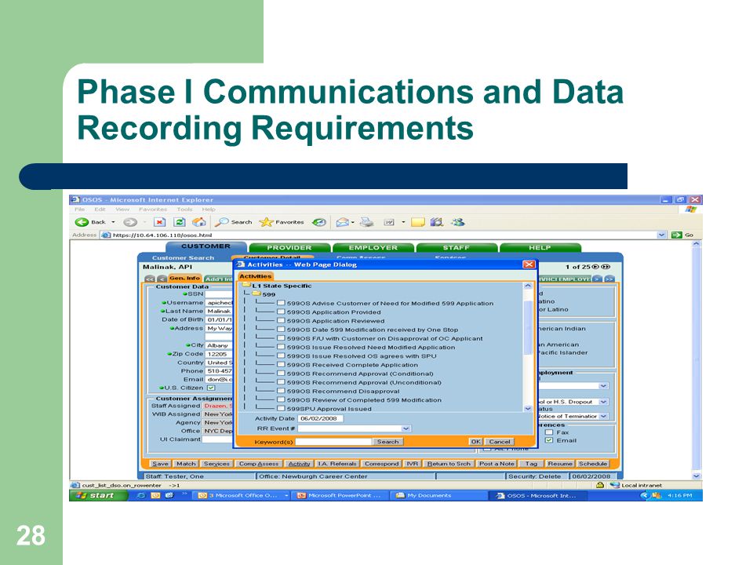Open the Favorites menu
Screen dimensions: 753x565
point(153,210)
